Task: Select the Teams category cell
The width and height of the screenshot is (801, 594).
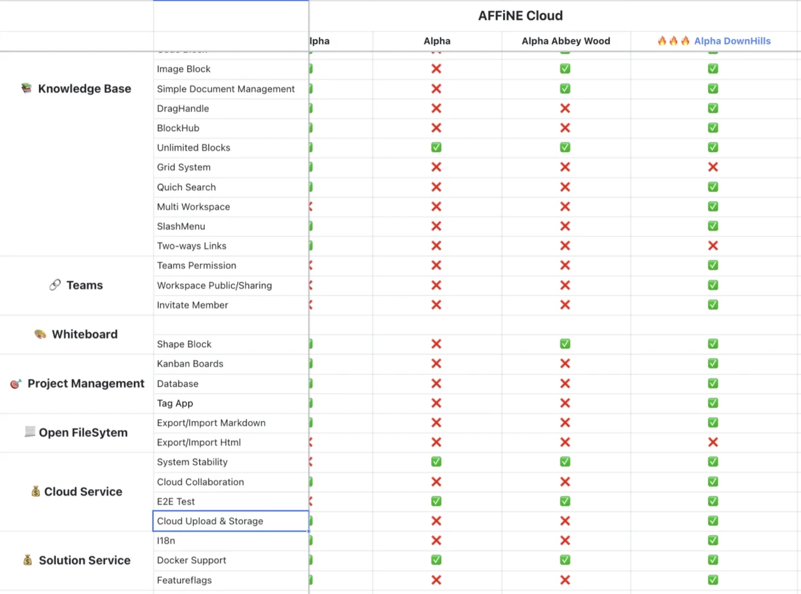Action: [76, 285]
